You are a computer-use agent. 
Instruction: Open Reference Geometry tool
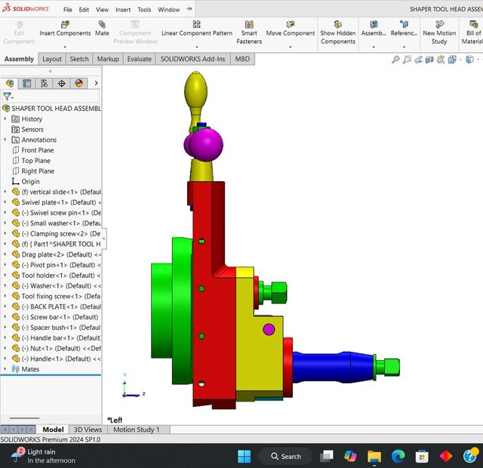pyautogui.click(x=404, y=29)
